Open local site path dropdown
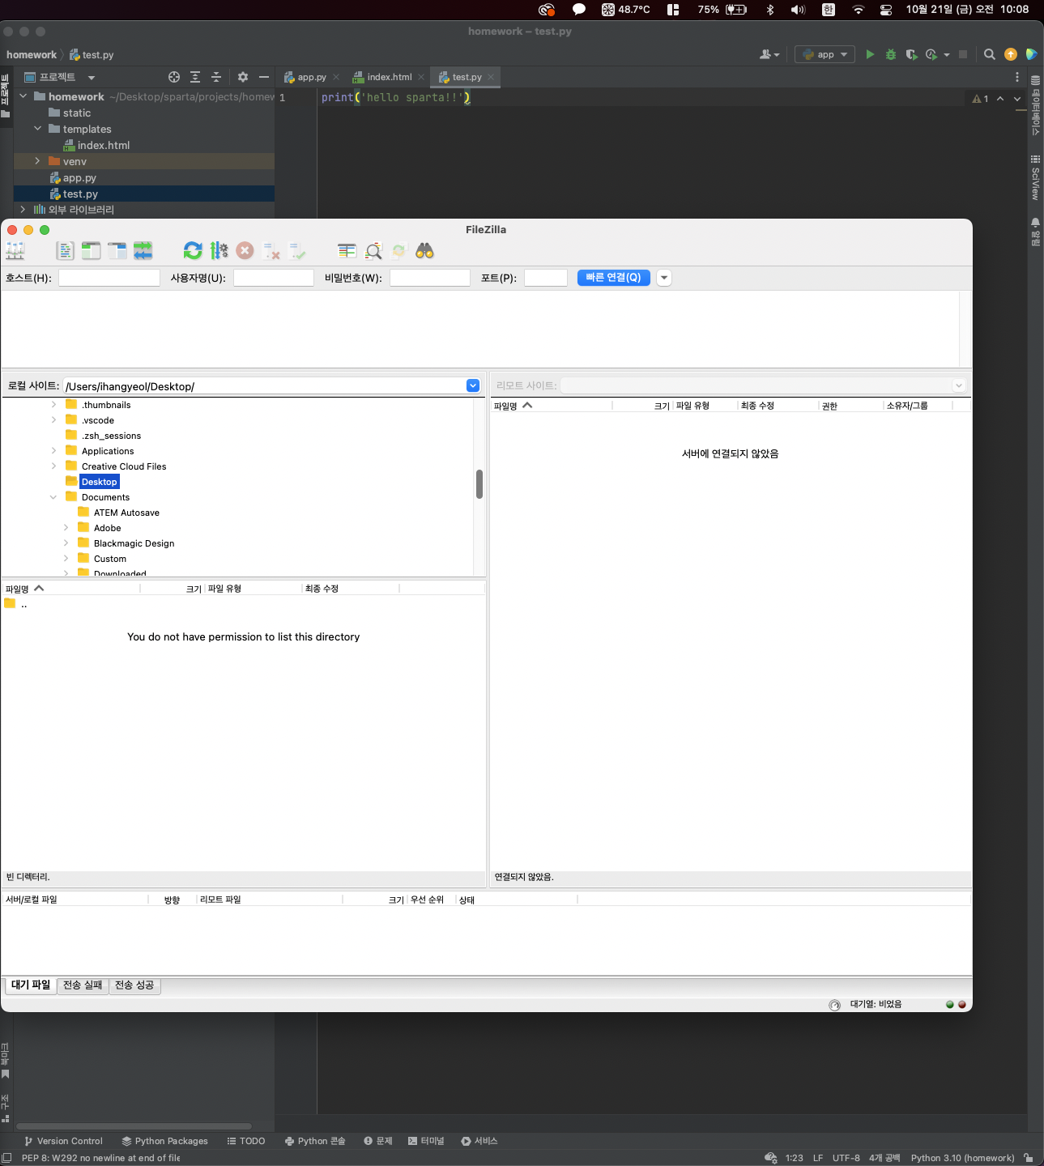Screen dimensions: 1044x1166 (x=473, y=386)
